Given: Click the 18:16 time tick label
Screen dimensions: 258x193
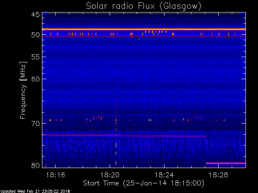Looking at the screenshot, I should click(56, 175).
